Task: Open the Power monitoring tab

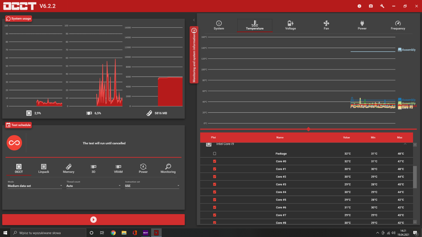Action: [362, 25]
